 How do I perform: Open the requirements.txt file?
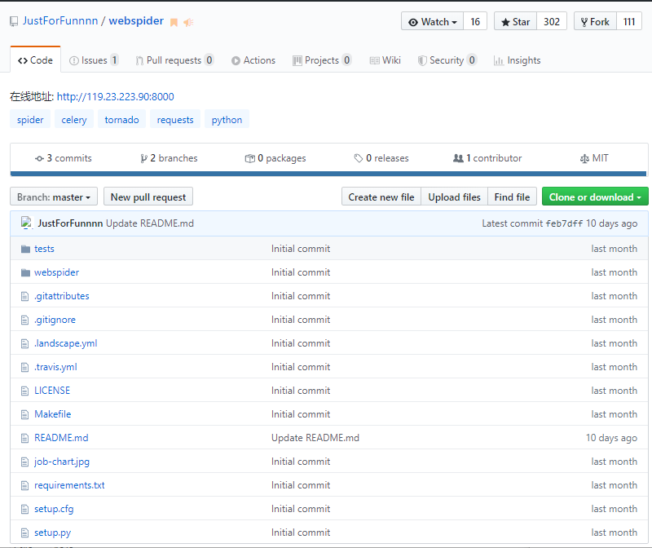point(69,485)
